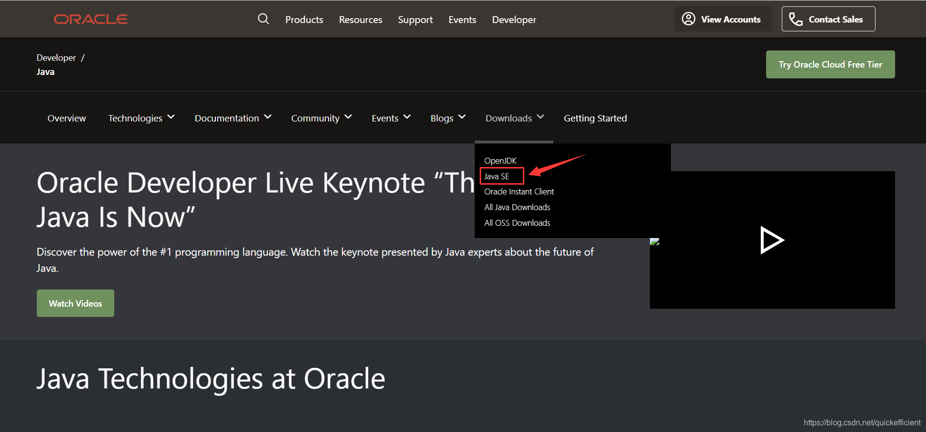Click View Accounts button

[x=723, y=19]
